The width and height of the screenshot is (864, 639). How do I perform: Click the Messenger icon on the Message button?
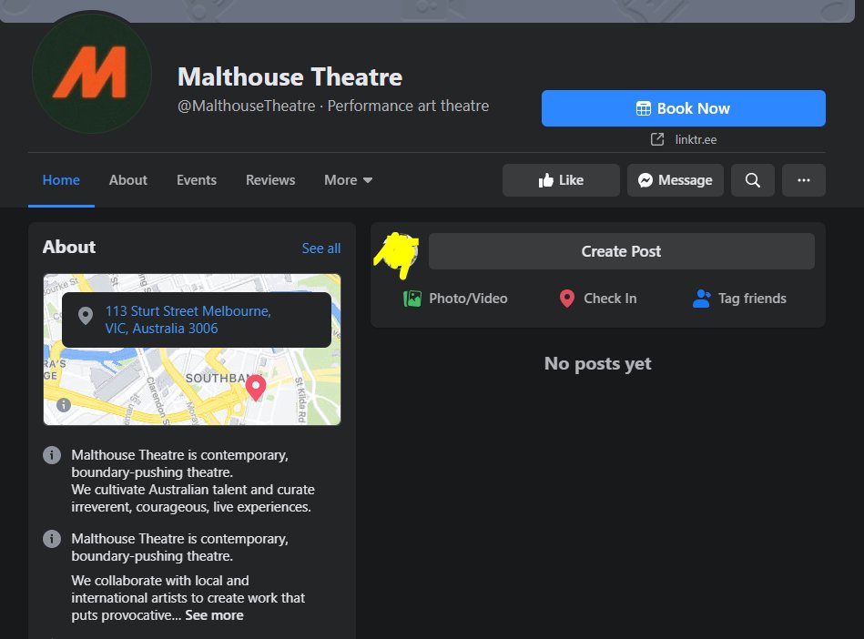tap(645, 180)
